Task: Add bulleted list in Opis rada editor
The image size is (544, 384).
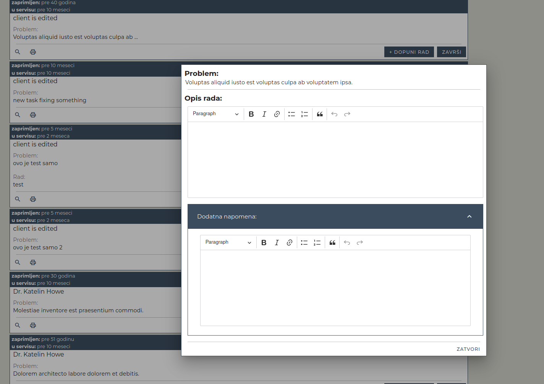Action: tap(291, 114)
